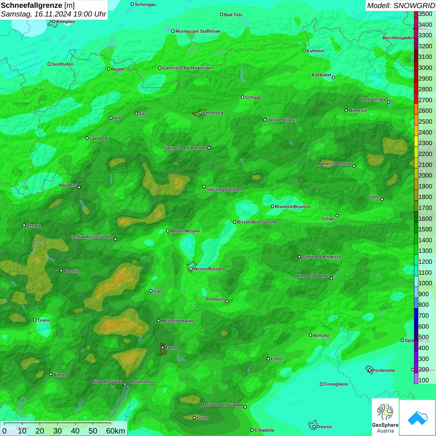Click the Sterzing/Vipiteno label

tap(224, 189)
